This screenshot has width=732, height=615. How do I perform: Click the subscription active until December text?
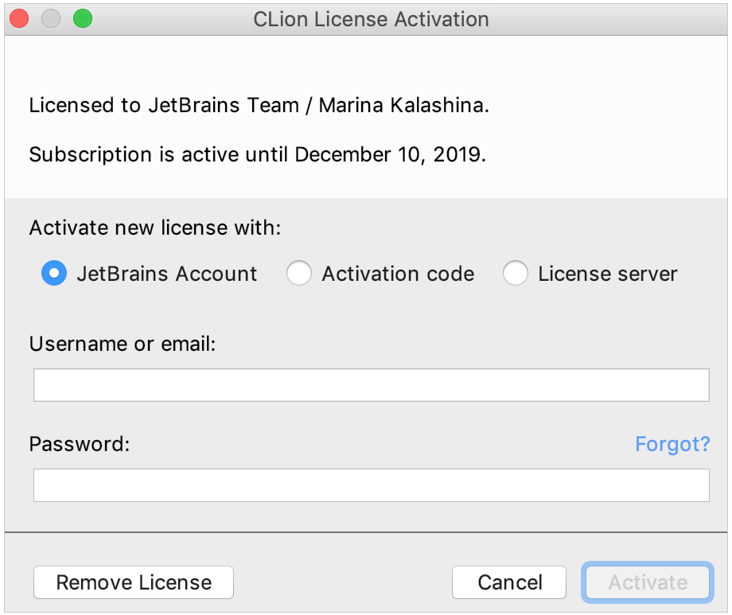(258, 154)
